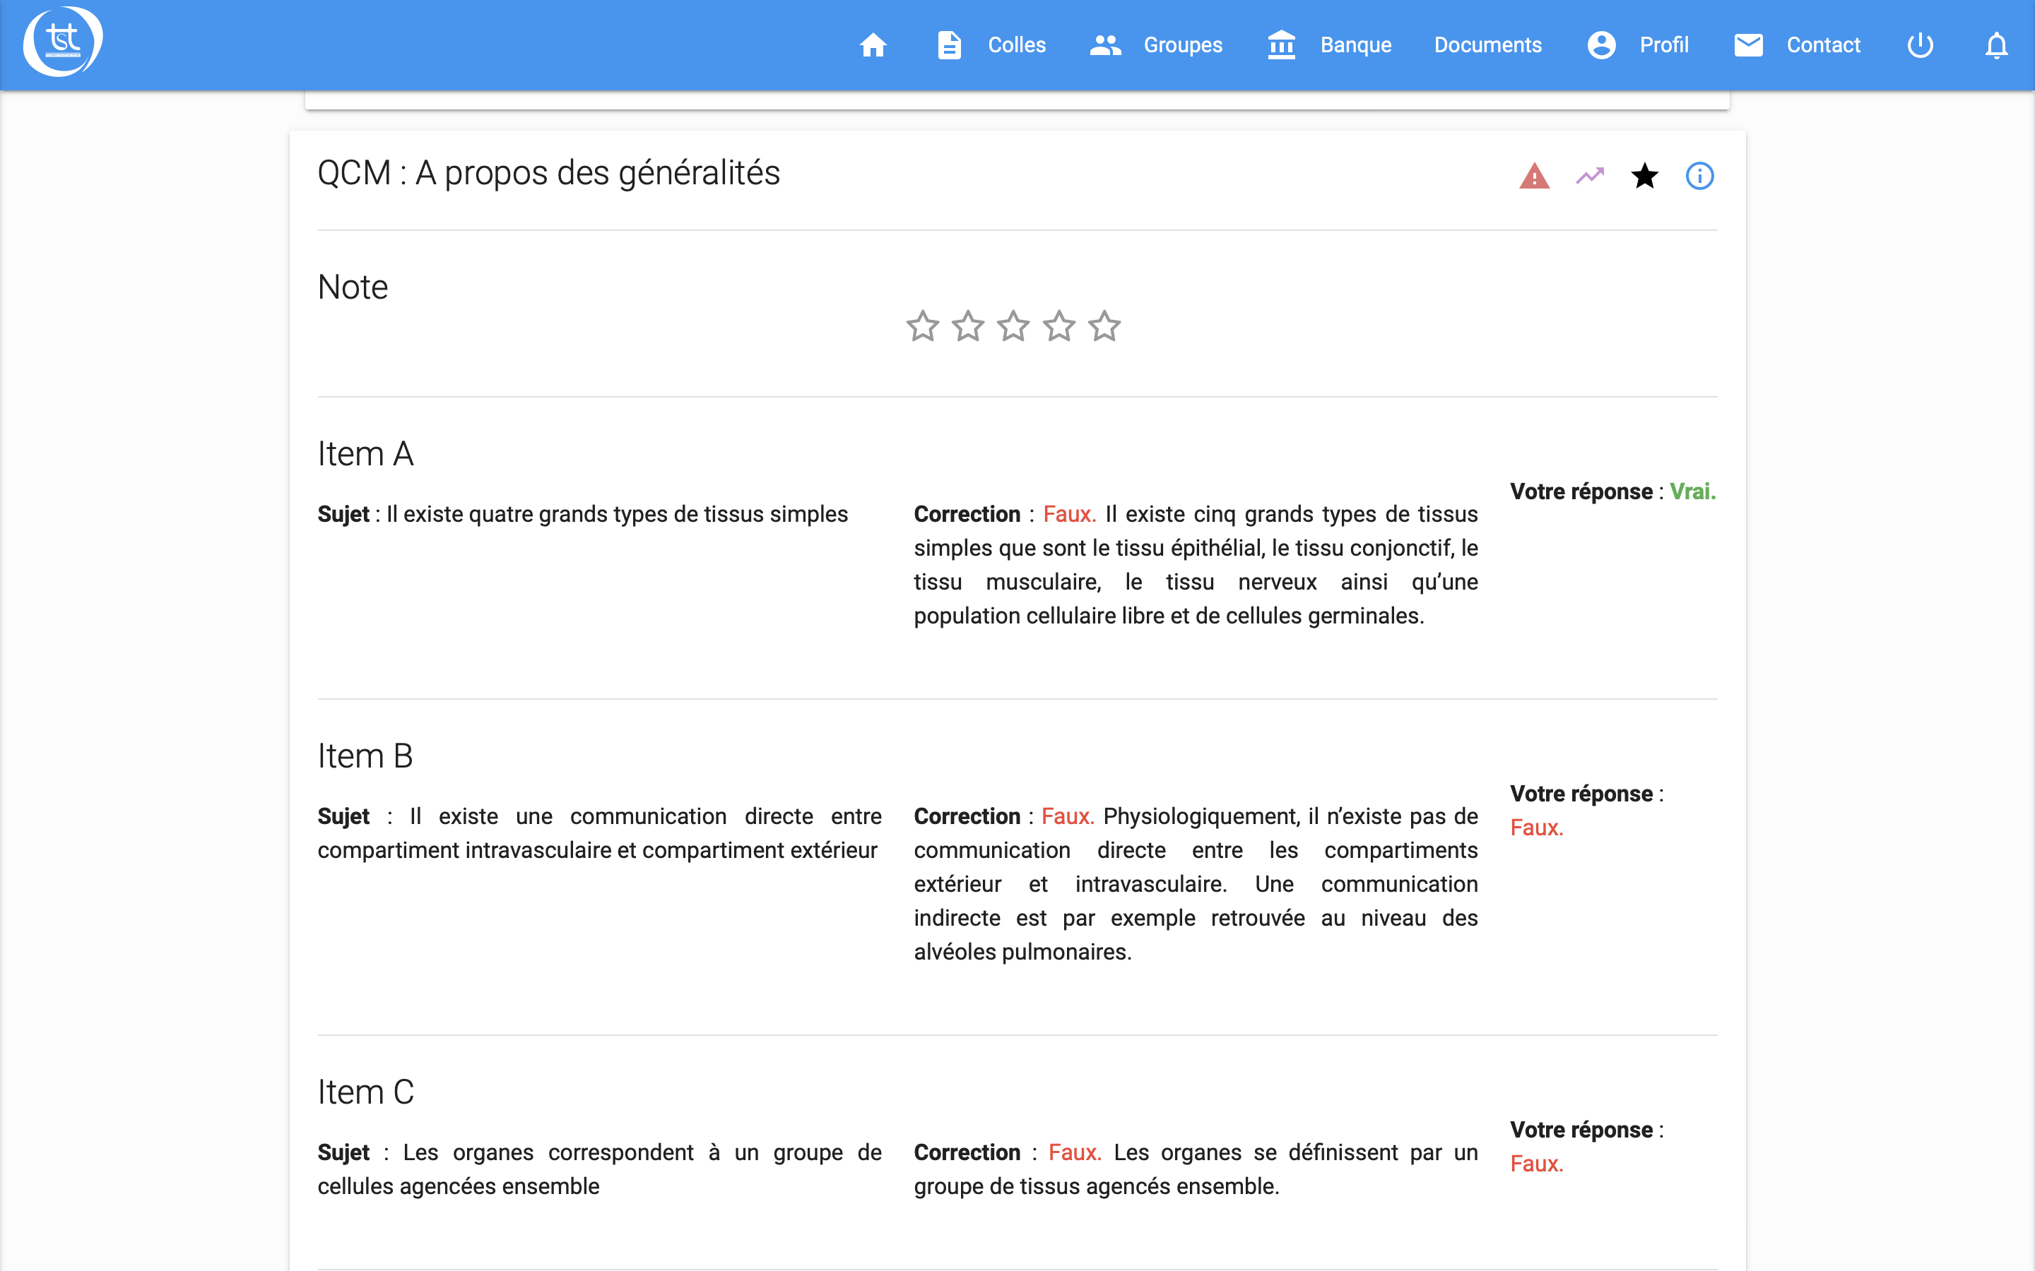Screen dimensions: 2035x1271
Task: Open the notifications bell icon
Action: [1996, 44]
